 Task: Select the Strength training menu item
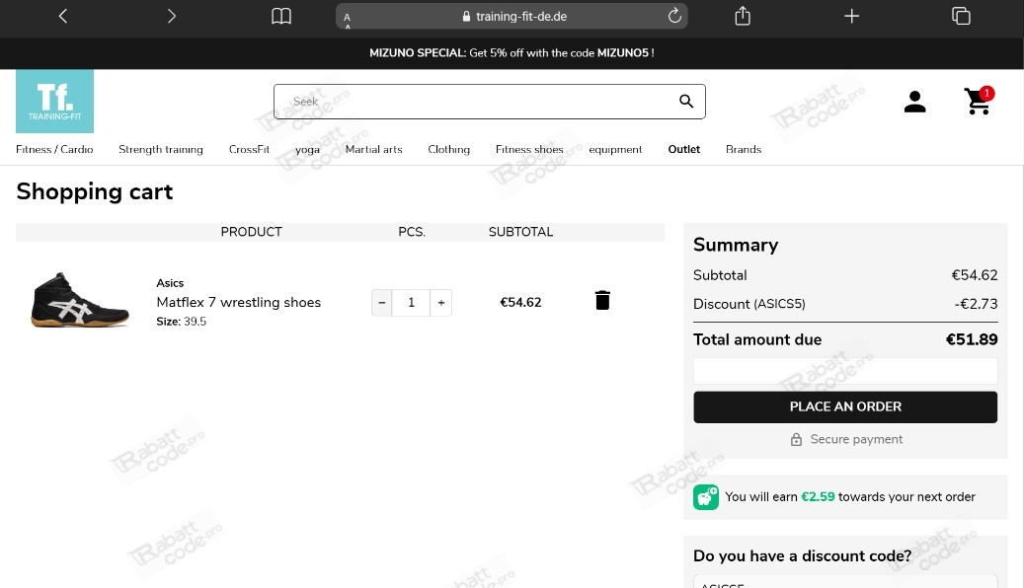click(x=161, y=149)
